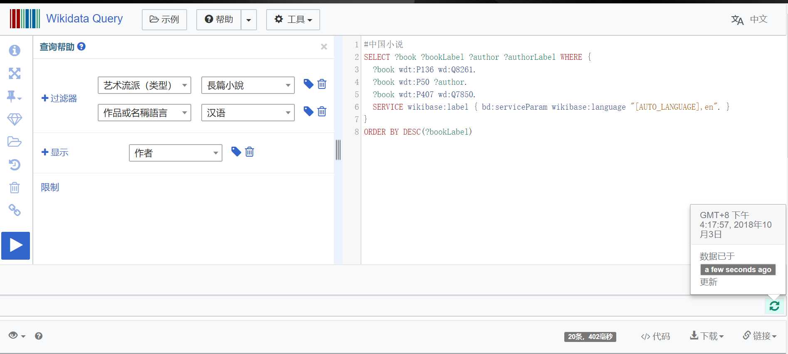Click the ORDER BY line in editor
Image resolution: width=788 pixels, height=354 pixels.
coord(418,132)
